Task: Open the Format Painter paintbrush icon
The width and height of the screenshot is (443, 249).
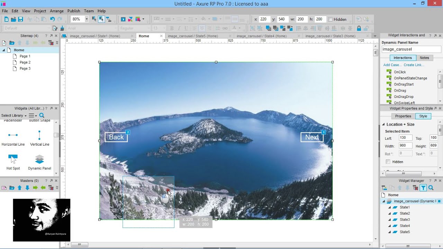Action: coord(62,28)
